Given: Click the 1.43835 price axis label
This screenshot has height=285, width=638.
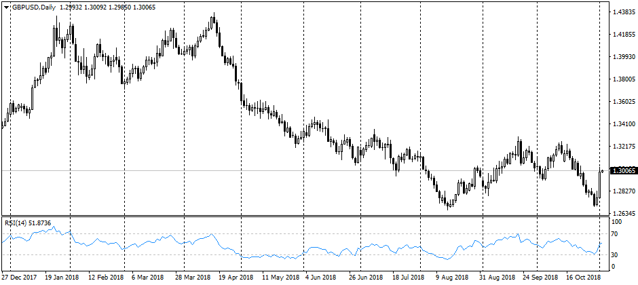Looking at the screenshot, I should coord(623,12).
